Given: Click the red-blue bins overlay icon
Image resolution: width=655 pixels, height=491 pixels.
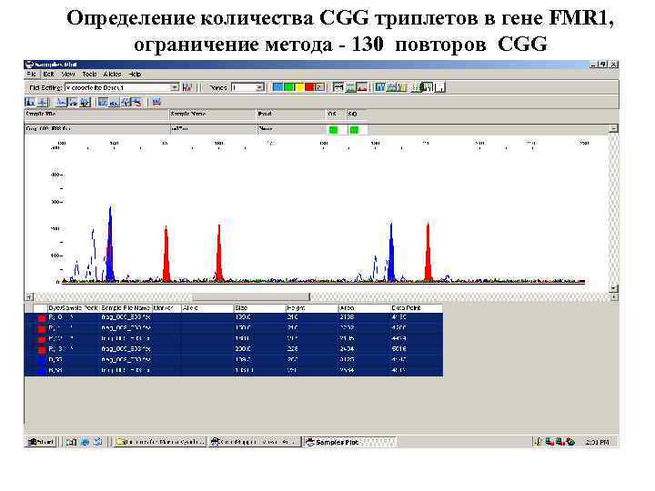Looking at the screenshot, I should (x=136, y=102).
